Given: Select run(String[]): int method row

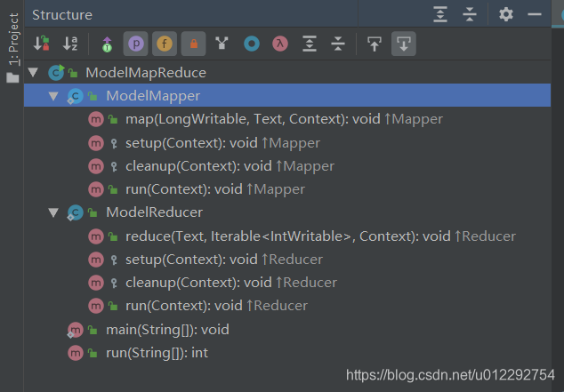Looking at the screenshot, I should coord(287,353).
